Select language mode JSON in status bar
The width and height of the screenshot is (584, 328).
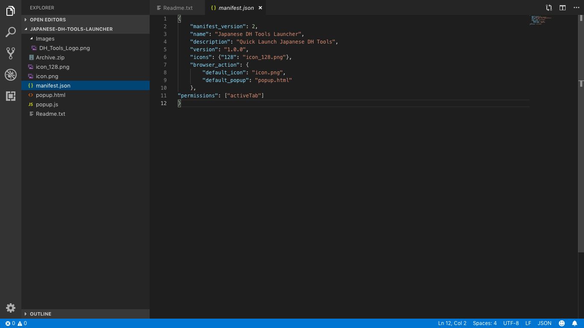tap(545, 323)
